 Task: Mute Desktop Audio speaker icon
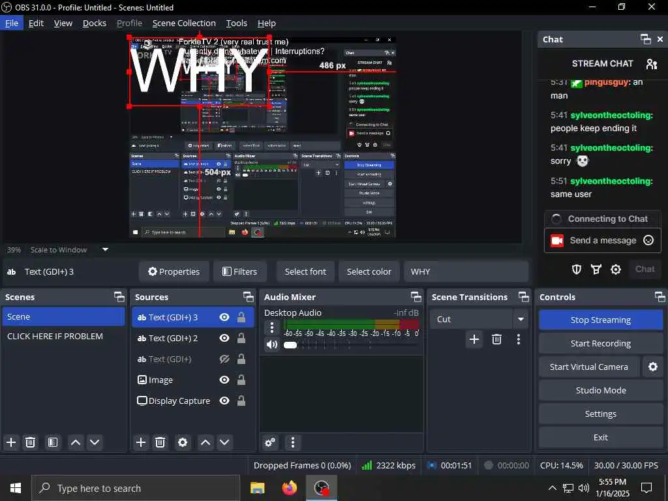coord(272,344)
